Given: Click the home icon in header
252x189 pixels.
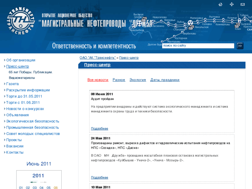Looking at the screenshot, I should 220,5.
